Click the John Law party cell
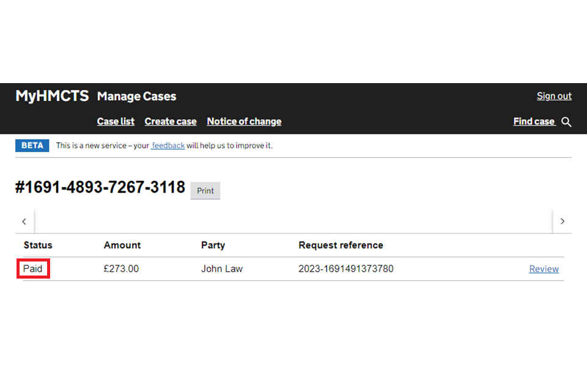 tap(222, 269)
